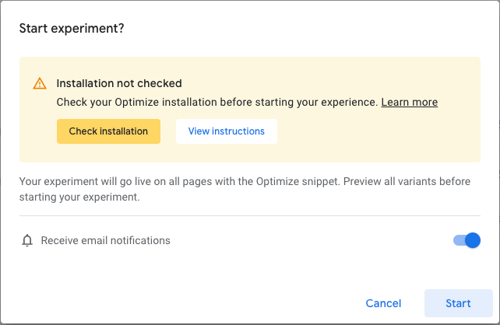Open View instructions
500x325 pixels.
click(x=226, y=131)
